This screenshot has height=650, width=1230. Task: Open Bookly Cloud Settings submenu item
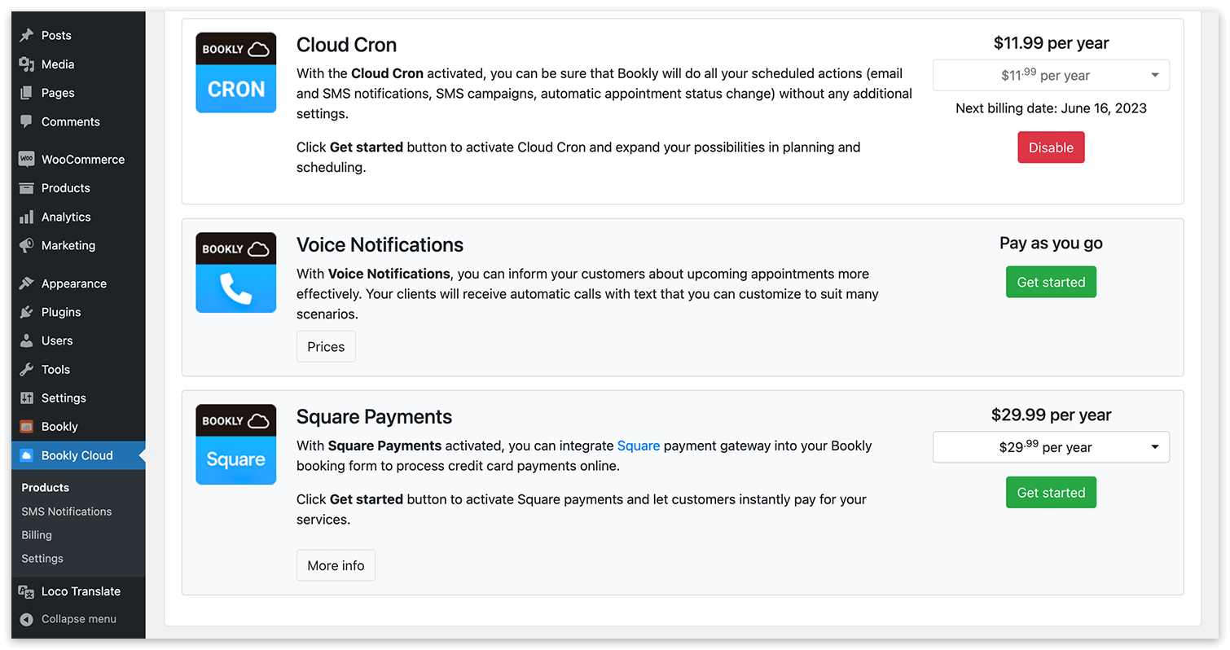(42, 559)
